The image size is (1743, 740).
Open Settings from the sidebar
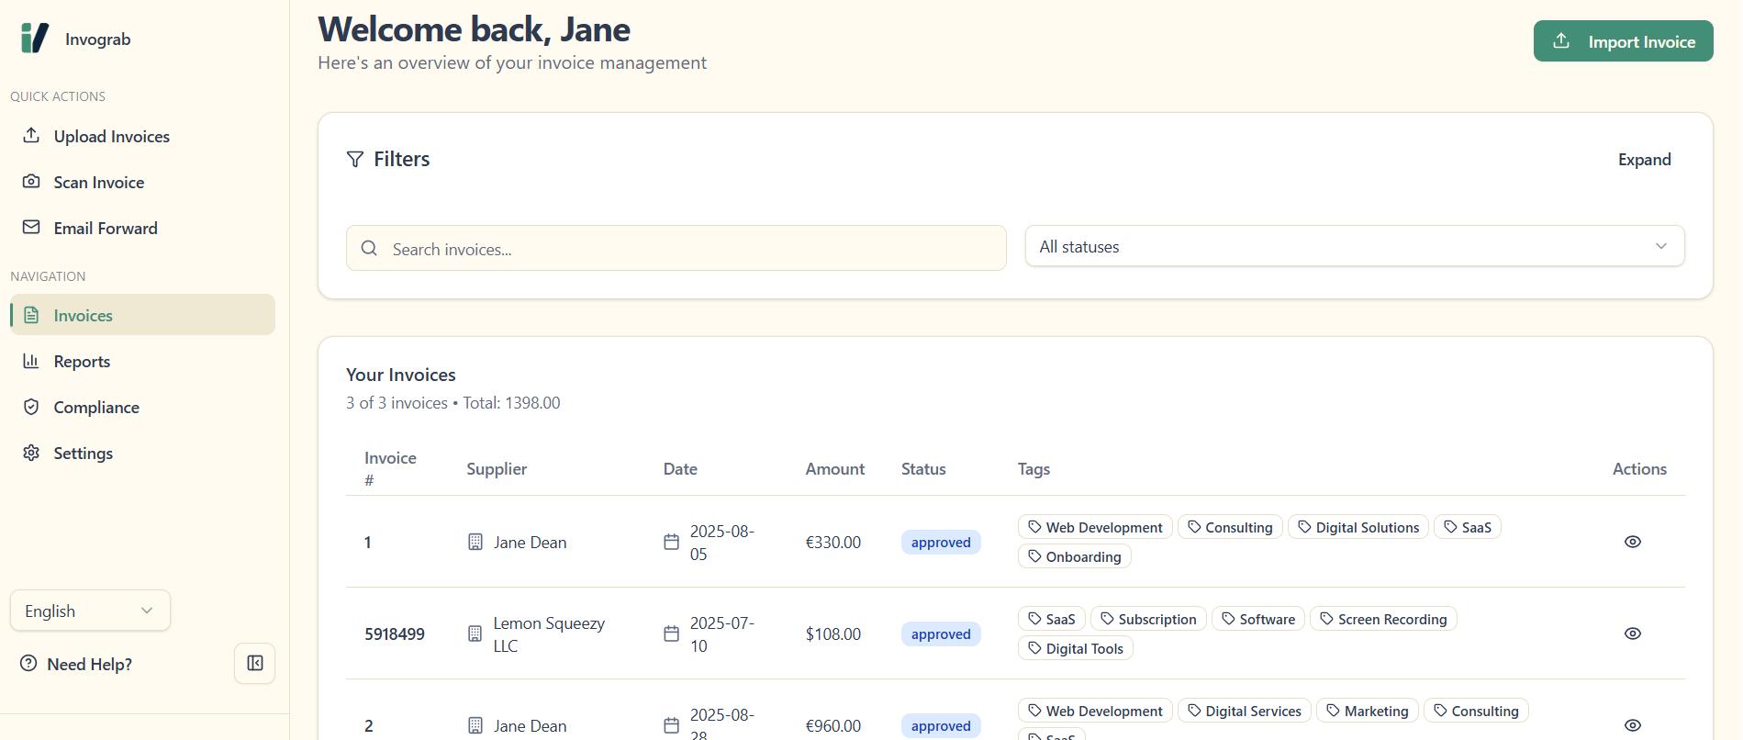pyautogui.click(x=83, y=454)
